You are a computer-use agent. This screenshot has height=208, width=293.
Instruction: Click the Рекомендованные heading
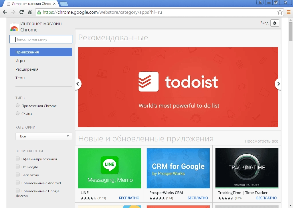click(113, 38)
